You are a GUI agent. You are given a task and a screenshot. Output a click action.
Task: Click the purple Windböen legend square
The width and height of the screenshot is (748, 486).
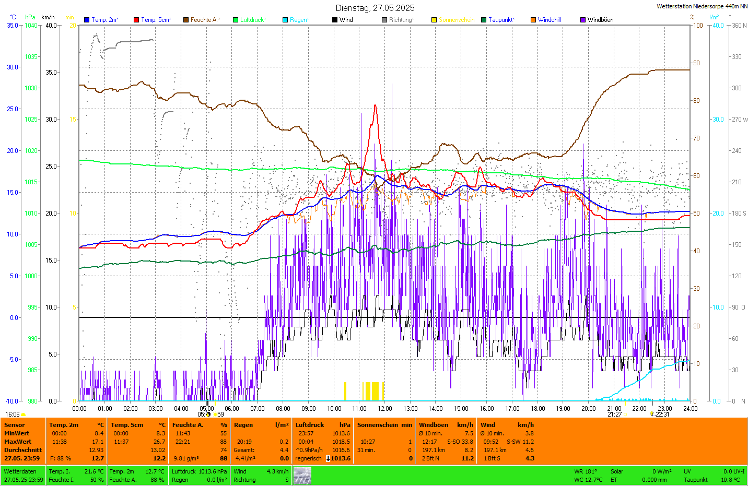click(583, 20)
